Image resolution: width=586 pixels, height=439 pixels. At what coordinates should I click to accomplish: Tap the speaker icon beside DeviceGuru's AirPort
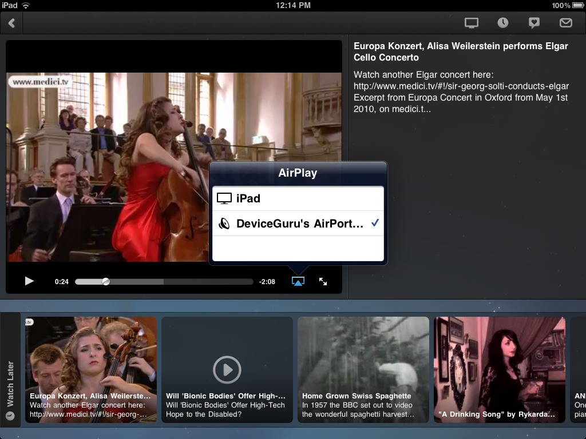224,224
